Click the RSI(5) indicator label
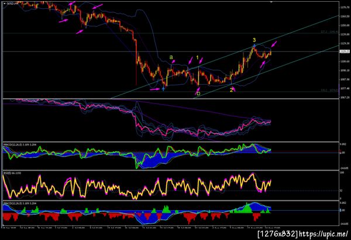Viewport: 351px width, 240px height. coord(12,173)
